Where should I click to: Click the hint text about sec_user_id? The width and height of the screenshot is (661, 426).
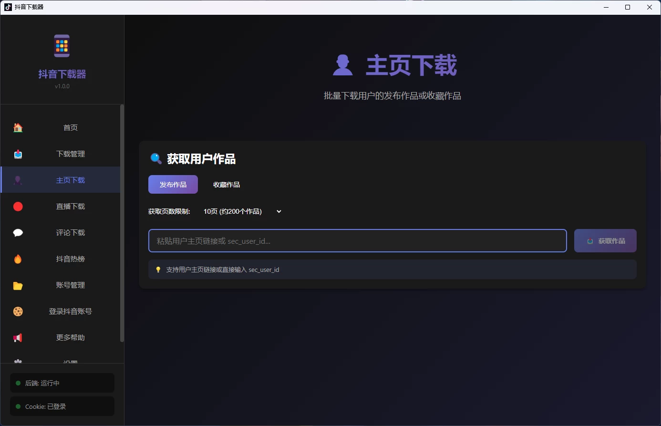(222, 270)
